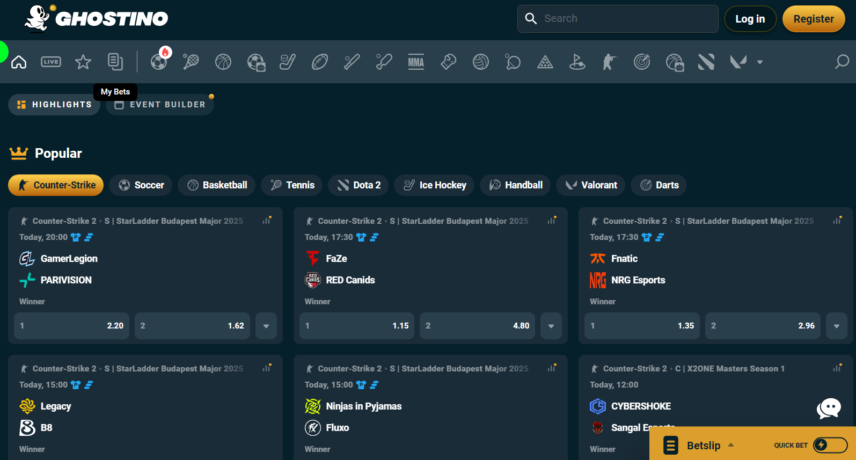Select the Soccer icon with flame badge
Viewport: 856px width, 460px height.
coord(159,61)
